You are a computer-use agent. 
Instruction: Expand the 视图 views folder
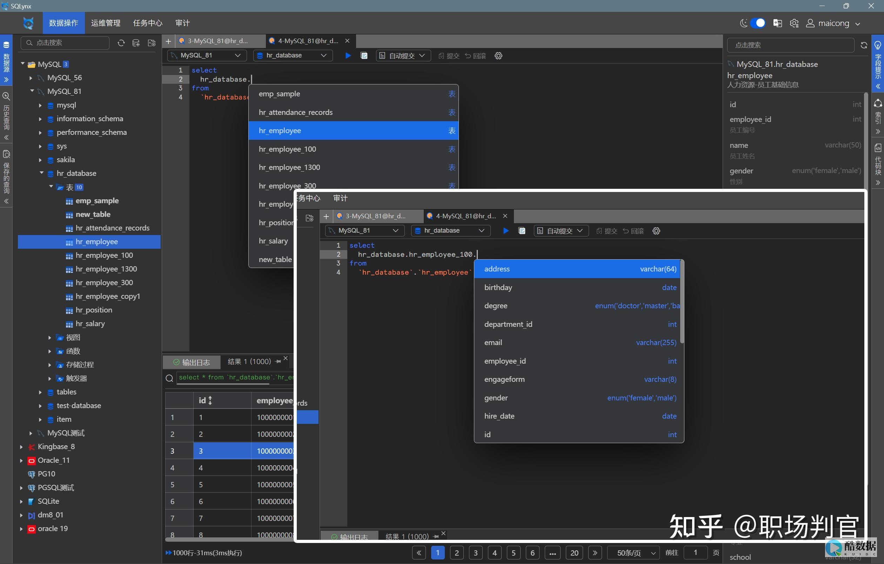(49, 337)
